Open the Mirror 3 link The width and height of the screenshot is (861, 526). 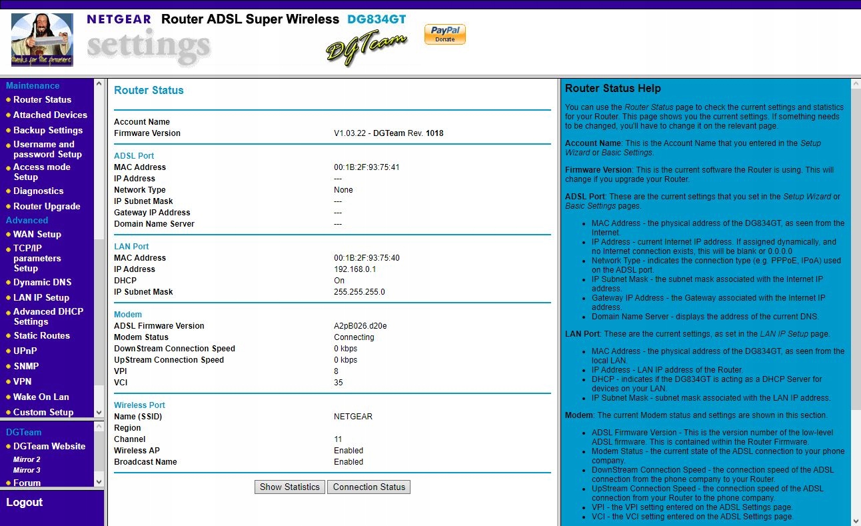pyautogui.click(x=27, y=470)
